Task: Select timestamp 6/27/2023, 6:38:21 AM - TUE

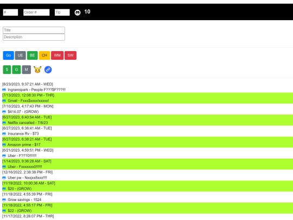Action: [27, 140]
